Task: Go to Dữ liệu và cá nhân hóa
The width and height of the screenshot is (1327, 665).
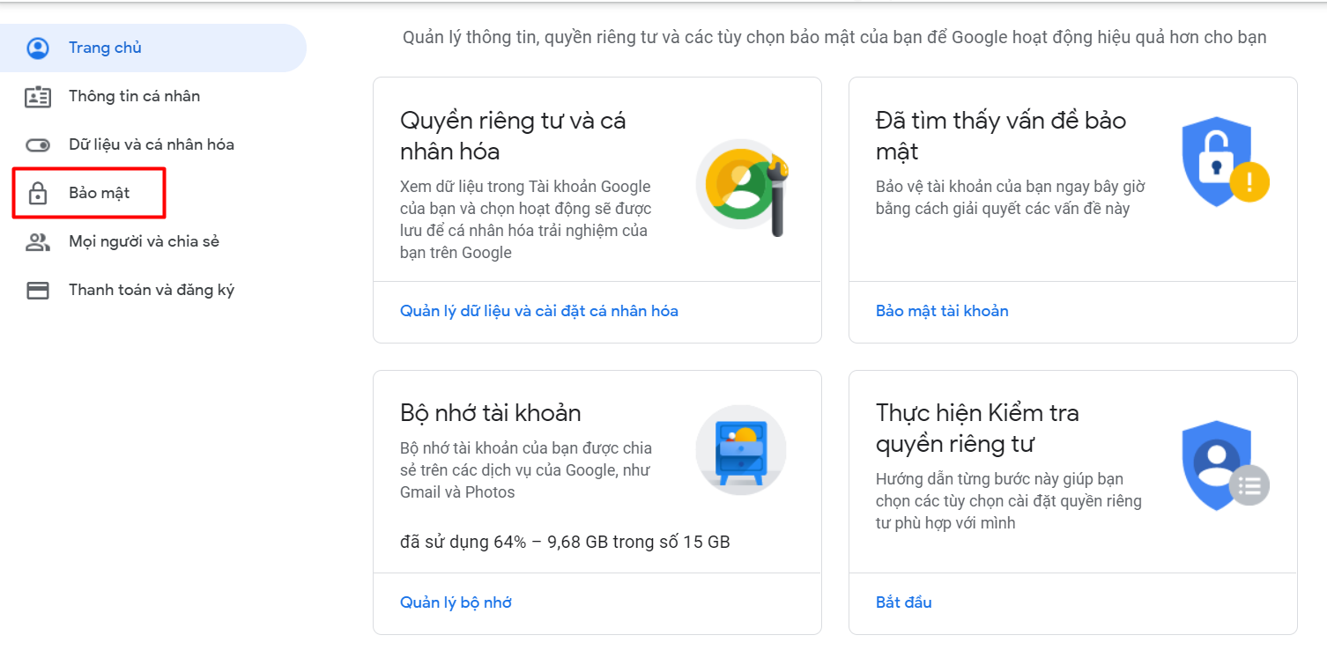Action: coord(152,144)
